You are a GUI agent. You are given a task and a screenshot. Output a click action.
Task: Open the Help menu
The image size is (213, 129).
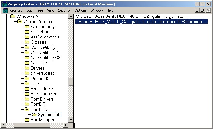(110, 10)
